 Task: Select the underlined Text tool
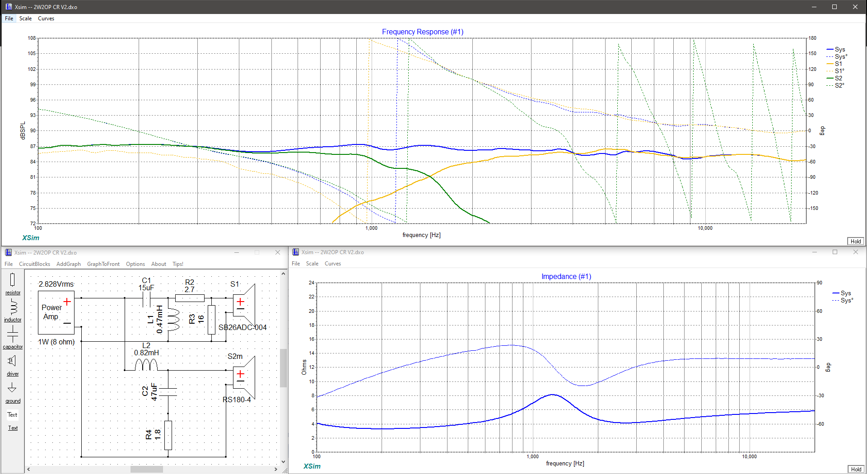pos(13,428)
